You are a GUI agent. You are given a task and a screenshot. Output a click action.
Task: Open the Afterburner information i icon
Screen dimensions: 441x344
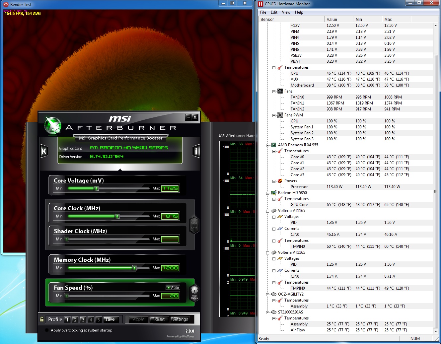[196, 151]
